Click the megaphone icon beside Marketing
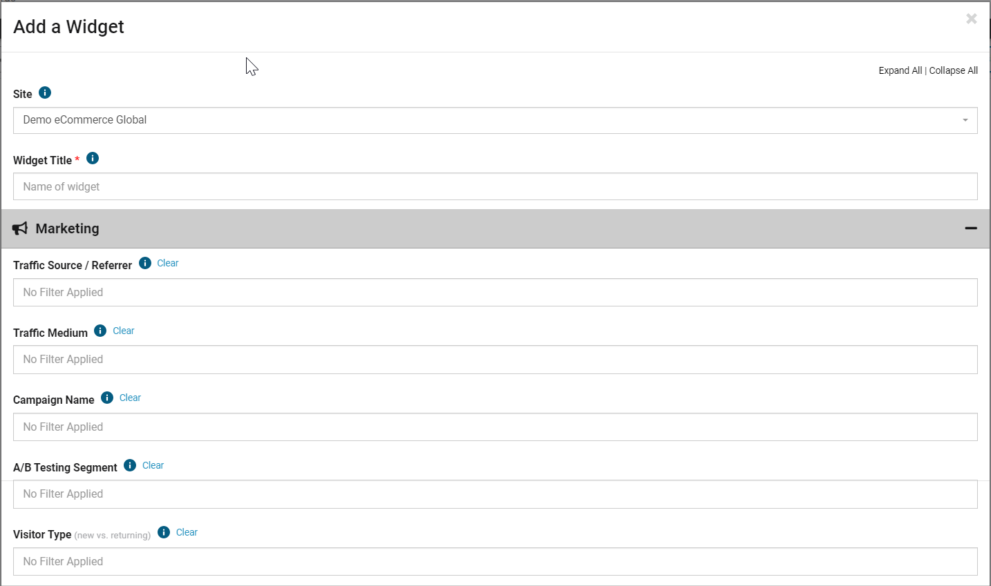This screenshot has height=586, width=991. point(19,228)
